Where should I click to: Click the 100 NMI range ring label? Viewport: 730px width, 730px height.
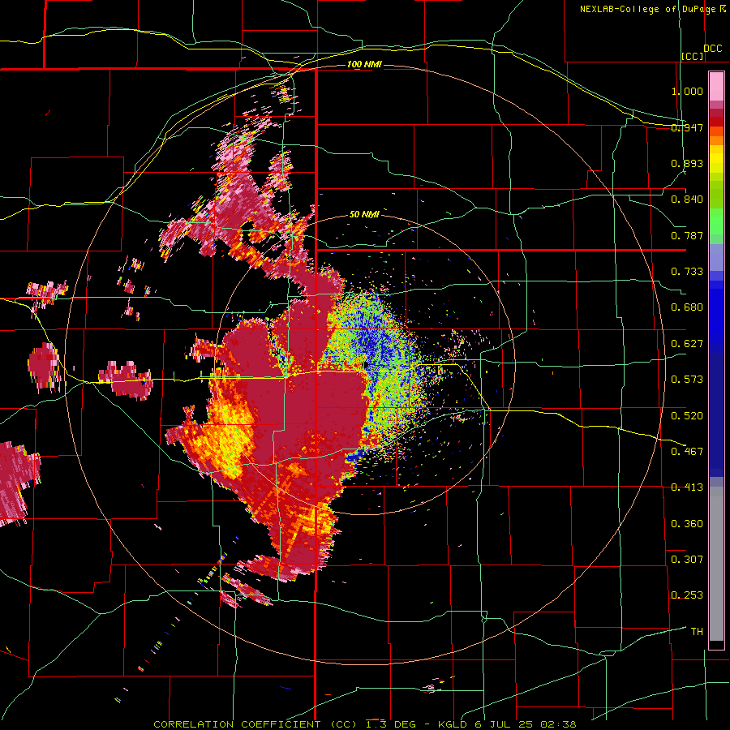pyautogui.click(x=364, y=64)
